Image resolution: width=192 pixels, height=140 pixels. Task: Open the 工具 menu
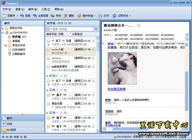[x=46, y=9]
